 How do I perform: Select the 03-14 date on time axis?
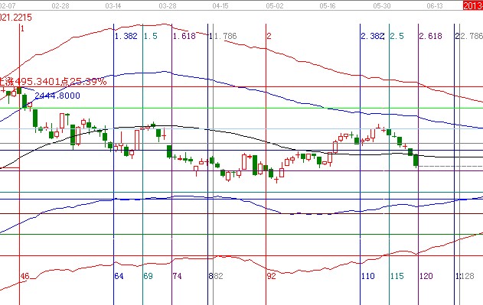pos(113,5)
